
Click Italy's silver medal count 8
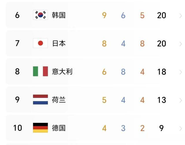coord(123,72)
